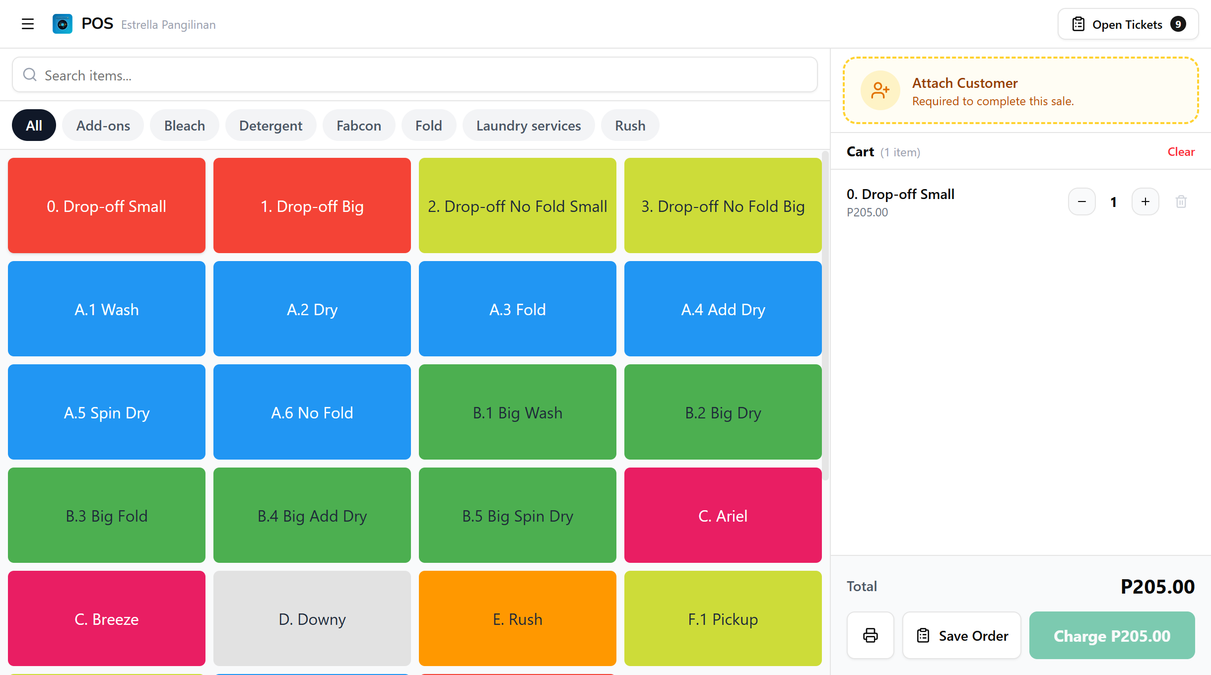Add A.3 Fold to the cart
The height and width of the screenshot is (675, 1211).
(518, 309)
